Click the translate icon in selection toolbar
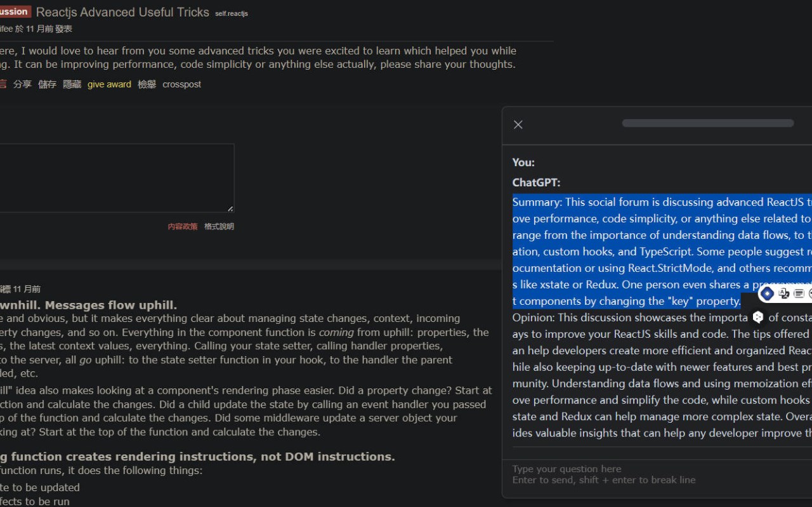Screen dimensions: 812x507 (x=784, y=293)
